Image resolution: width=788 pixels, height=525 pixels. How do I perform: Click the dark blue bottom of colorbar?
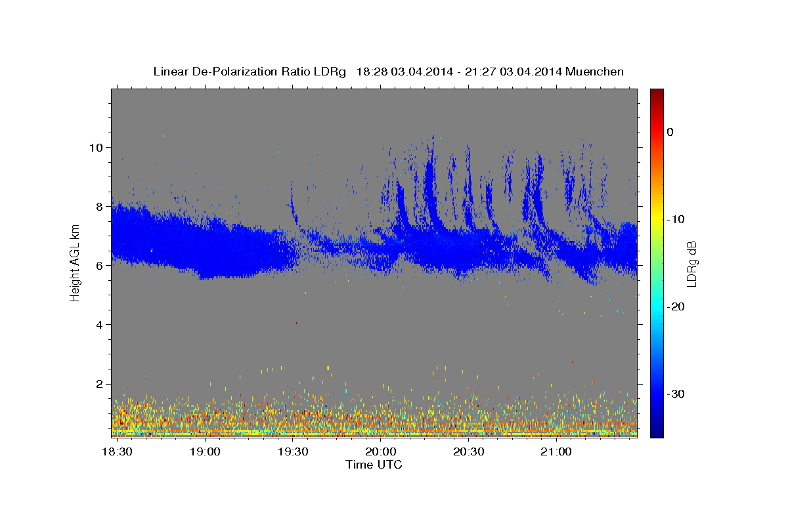[x=656, y=431]
